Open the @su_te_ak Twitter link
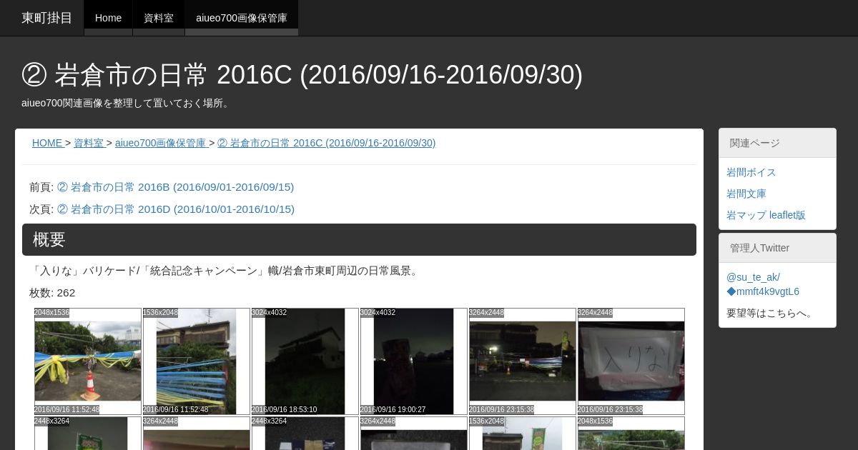 [762, 284]
